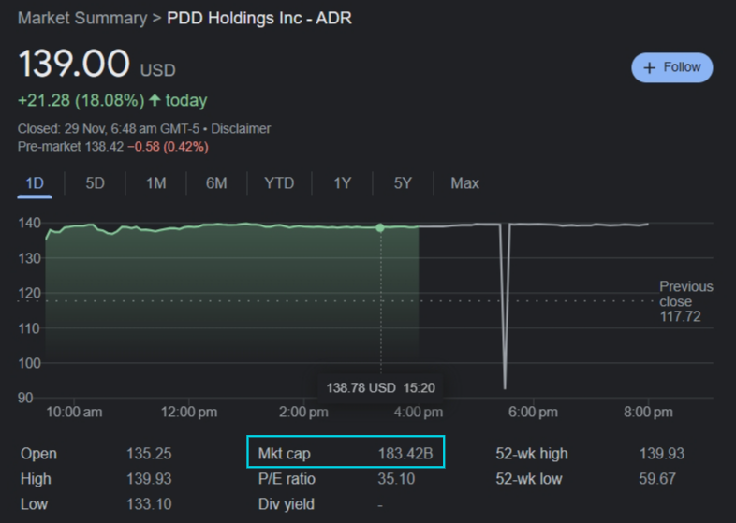Click the PDD Holdings Inc - ADR title
Image resolution: width=736 pixels, height=523 pixels.
point(259,19)
